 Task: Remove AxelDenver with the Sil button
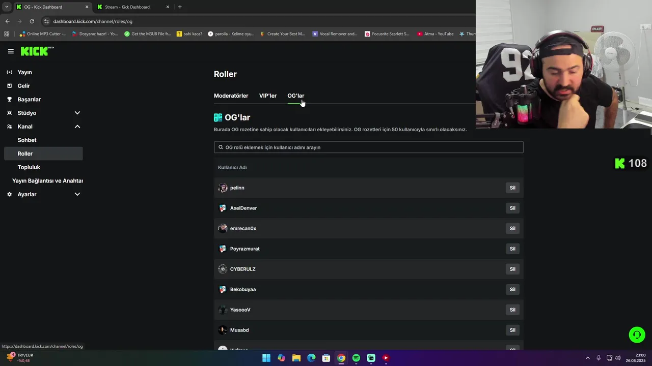coord(512,208)
